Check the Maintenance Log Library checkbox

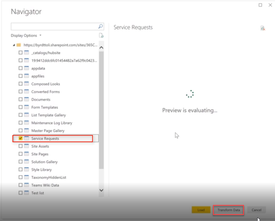click(21, 123)
